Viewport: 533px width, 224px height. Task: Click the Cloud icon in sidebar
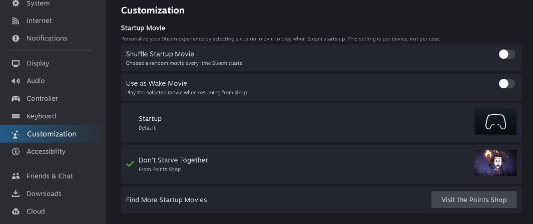(16, 211)
